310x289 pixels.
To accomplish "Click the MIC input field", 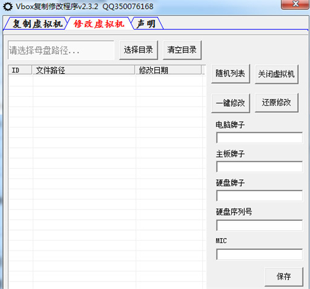I will (259, 254).
